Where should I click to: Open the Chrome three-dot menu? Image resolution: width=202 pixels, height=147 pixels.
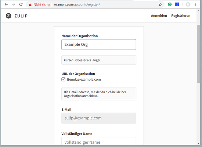click(195, 4)
